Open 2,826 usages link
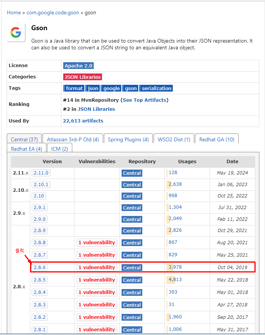This screenshot has height=335, width=265. point(175,230)
